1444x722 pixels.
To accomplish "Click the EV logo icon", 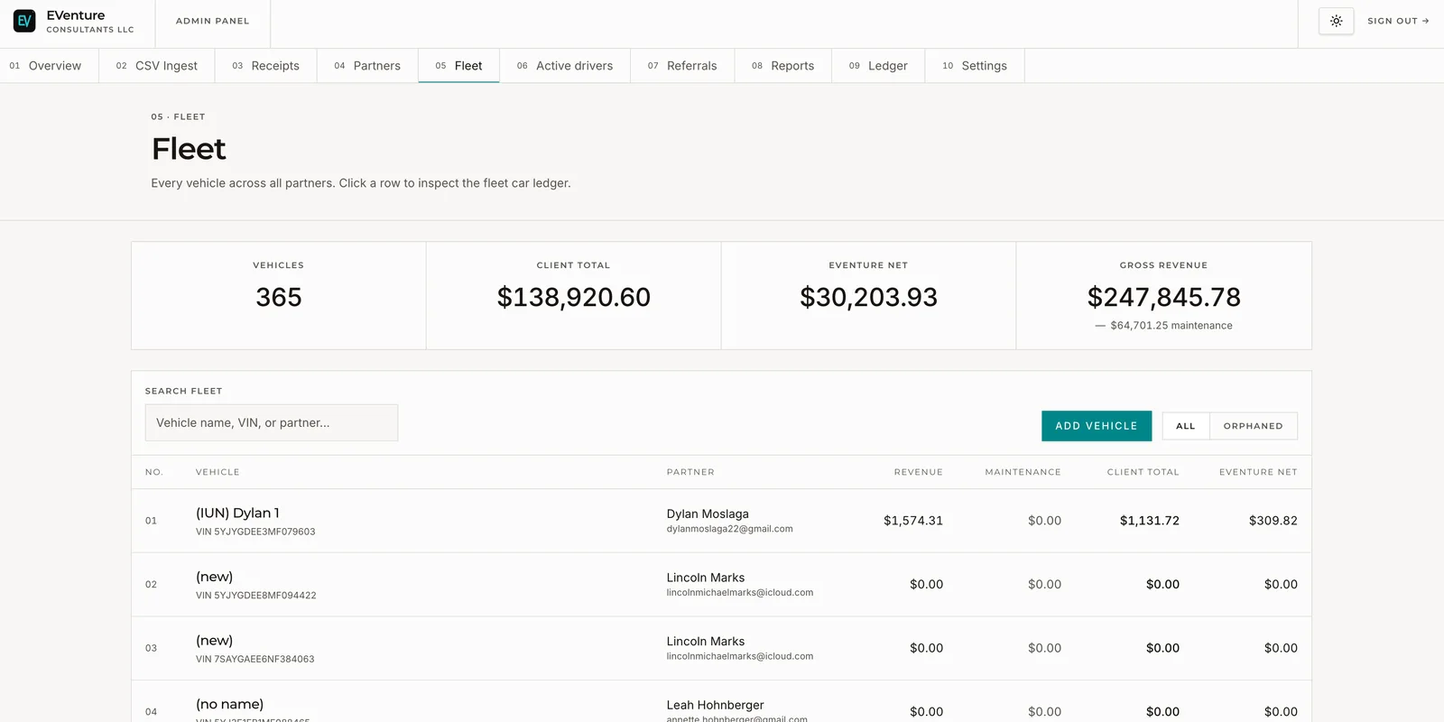I will click(x=24, y=21).
